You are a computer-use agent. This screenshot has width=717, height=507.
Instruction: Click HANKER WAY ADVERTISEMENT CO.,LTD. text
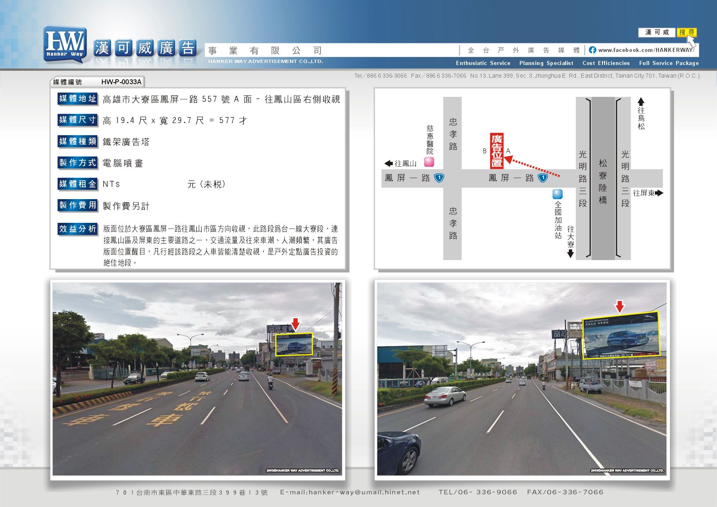pyautogui.click(x=265, y=61)
